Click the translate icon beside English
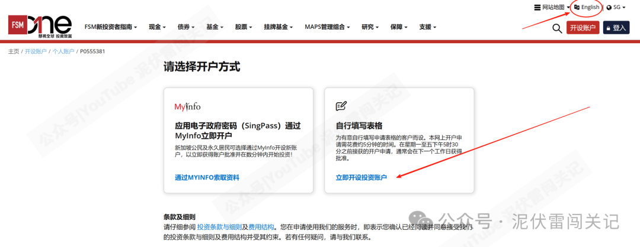The height and width of the screenshot is (247, 640). [577, 7]
